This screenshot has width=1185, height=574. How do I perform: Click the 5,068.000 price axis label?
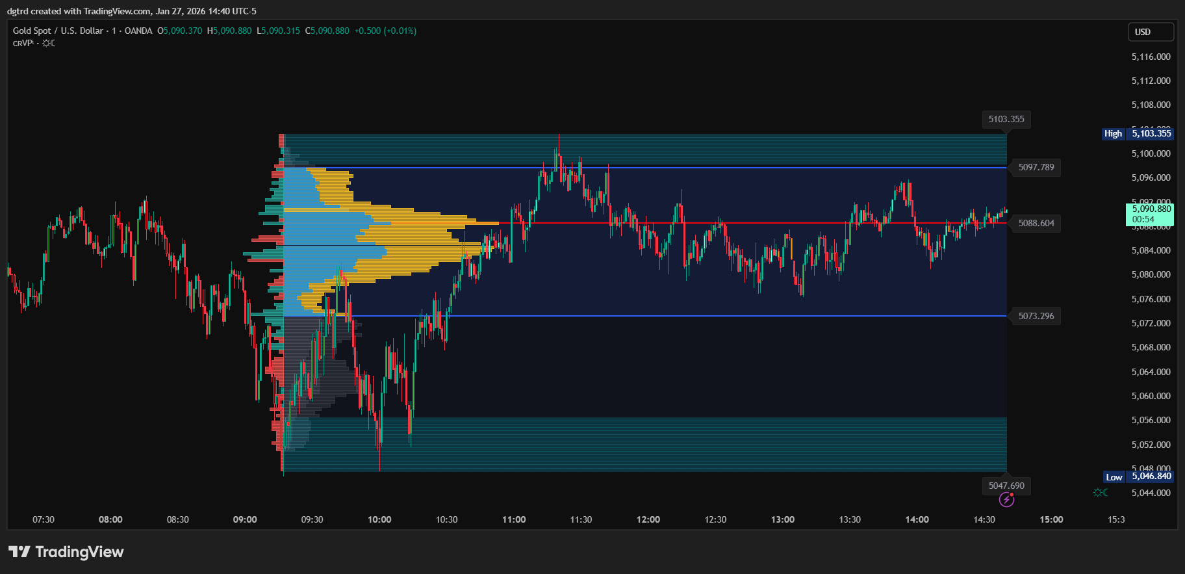1151,347
